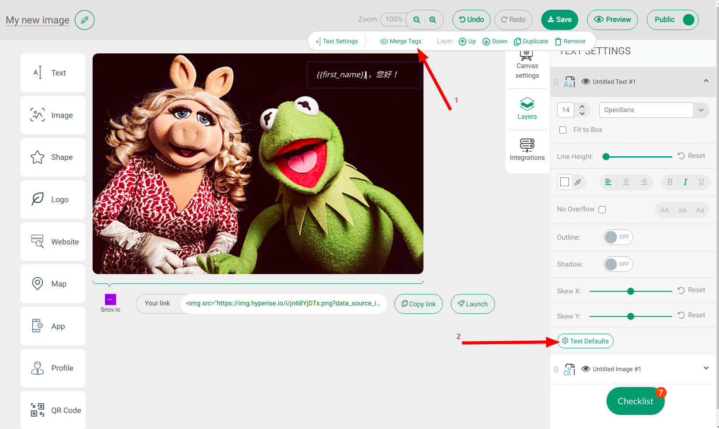Enable No Overflow checkbox

(x=602, y=210)
